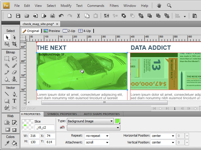Toggle the 2-Up comparison view
Screen dimensions: 201x150
tap(69, 31)
